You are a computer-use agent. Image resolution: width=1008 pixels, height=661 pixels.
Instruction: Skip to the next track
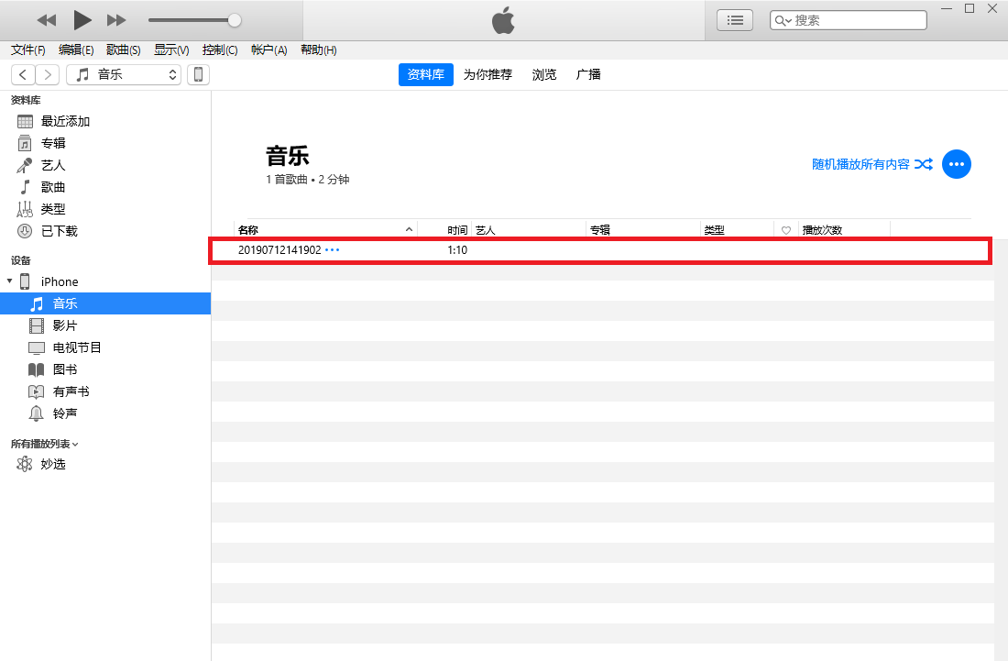point(116,19)
